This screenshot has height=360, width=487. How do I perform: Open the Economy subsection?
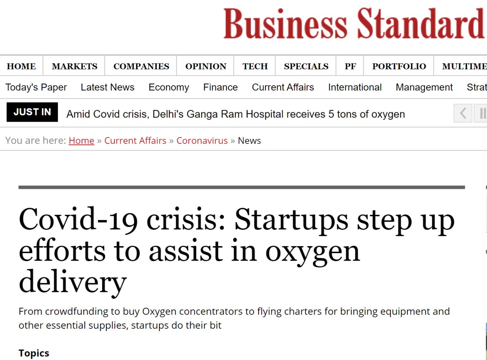(169, 88)
